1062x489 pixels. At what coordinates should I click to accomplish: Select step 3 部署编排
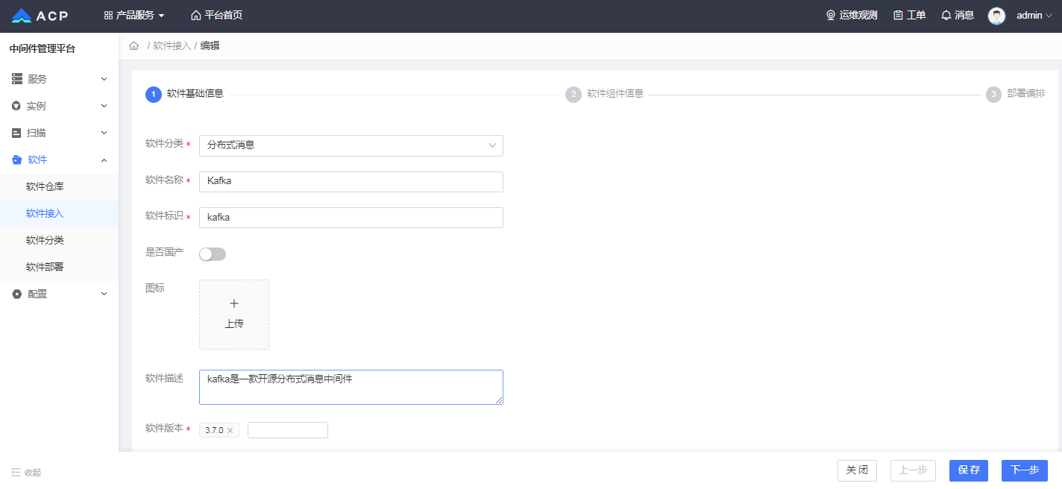[x=1016, y=94]
